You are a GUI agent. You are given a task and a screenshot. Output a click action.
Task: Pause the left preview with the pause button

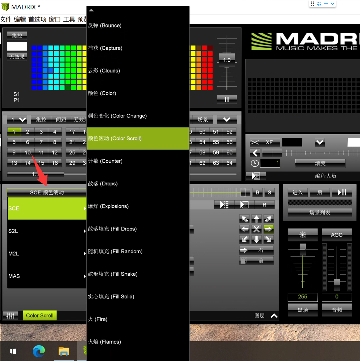coord(227,99)
